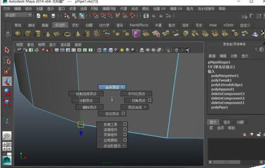Click pPipeShape1 shape name
The image size is (265, 168).
(x=219, y=62)
